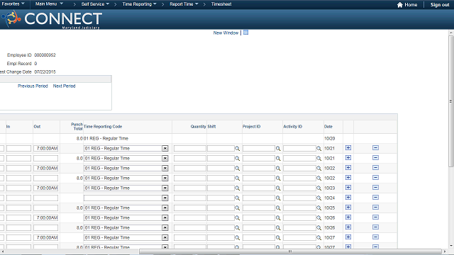Go to the Previous Period link
The height and width of the screenshot is (255, 454).
click(33, 86)
